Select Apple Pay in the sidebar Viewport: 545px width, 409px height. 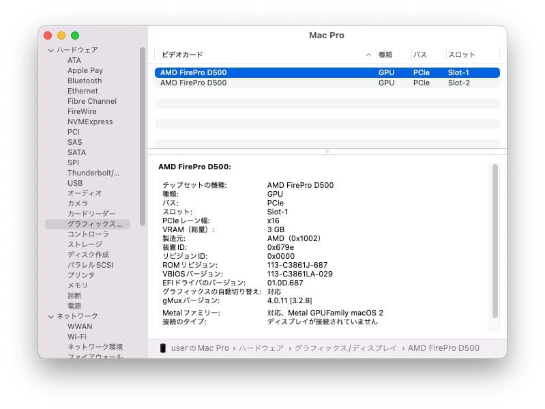pos(85,70)
